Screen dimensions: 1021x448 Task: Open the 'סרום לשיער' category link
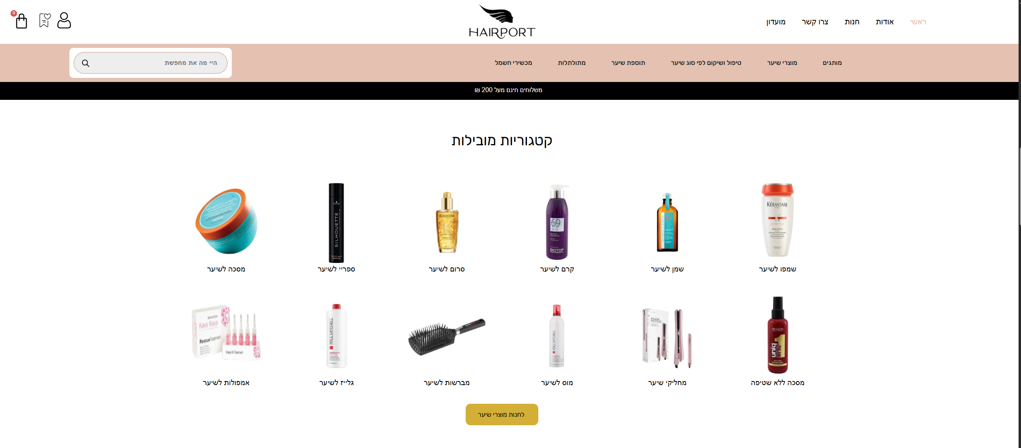(447, 269)
